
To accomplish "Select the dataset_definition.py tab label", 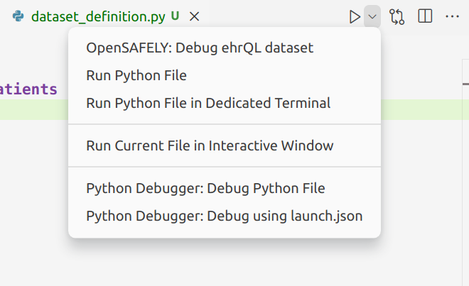I will pyautogui.click(x=99, y=16).
